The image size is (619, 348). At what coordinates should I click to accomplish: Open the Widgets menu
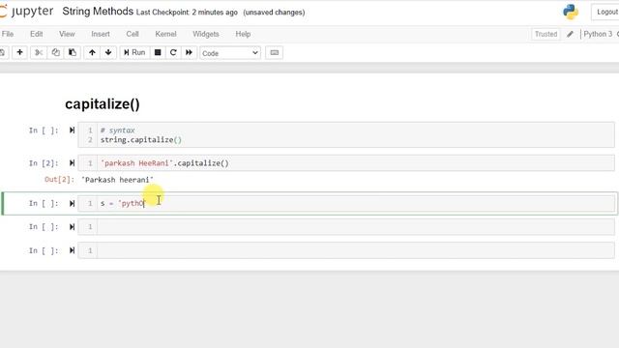click(x=206, y=34)
